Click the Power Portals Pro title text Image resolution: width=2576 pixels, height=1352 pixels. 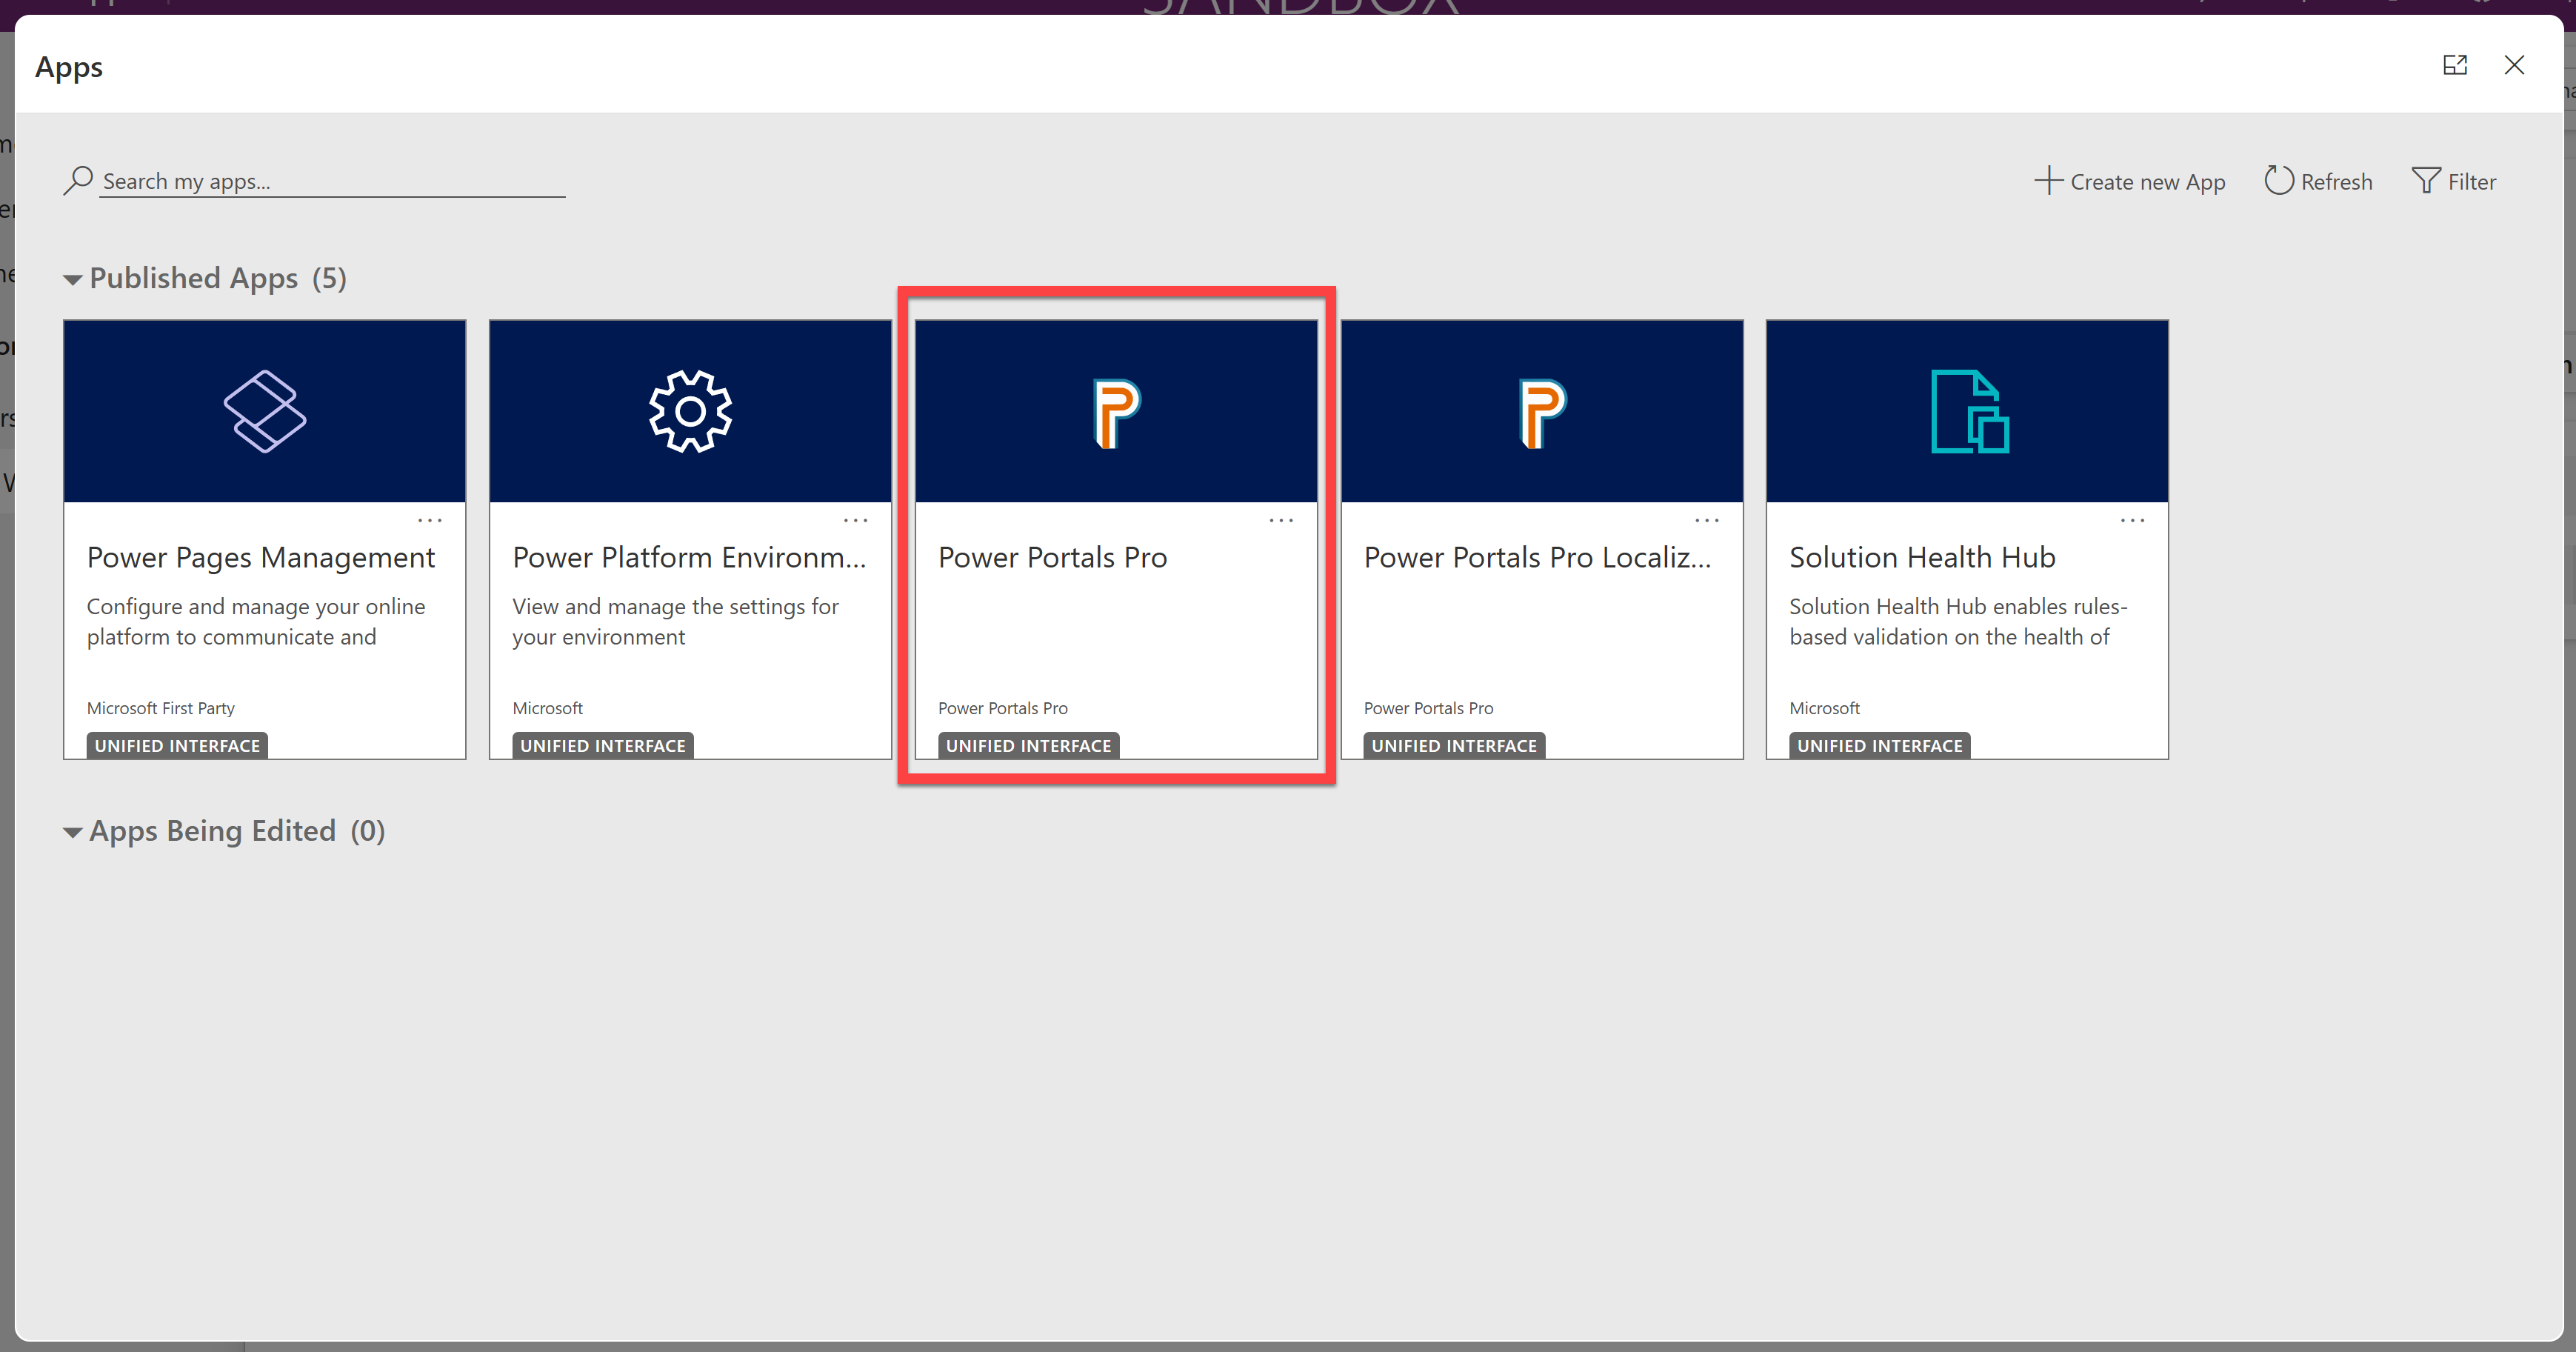point(1052,557)
